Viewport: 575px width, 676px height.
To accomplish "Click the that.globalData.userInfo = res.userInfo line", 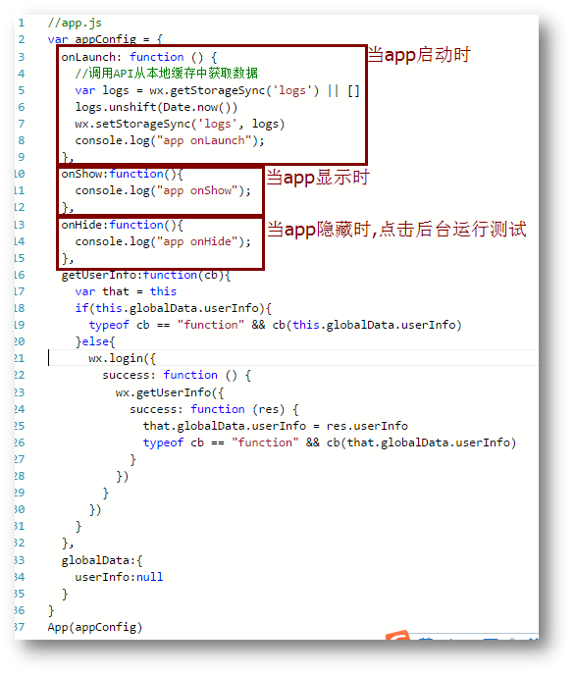I will 275,427.
